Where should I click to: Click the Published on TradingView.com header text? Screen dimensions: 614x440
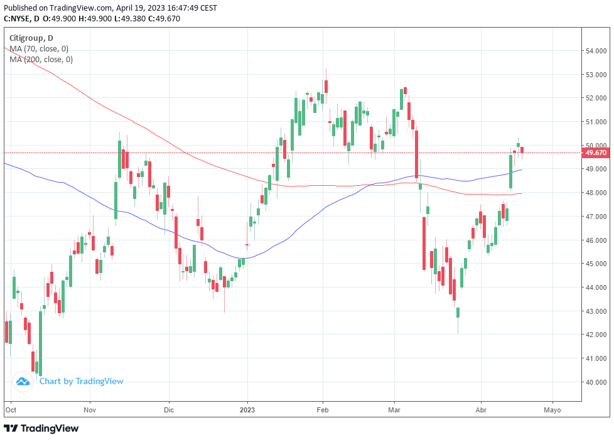(x=110, y=8)
